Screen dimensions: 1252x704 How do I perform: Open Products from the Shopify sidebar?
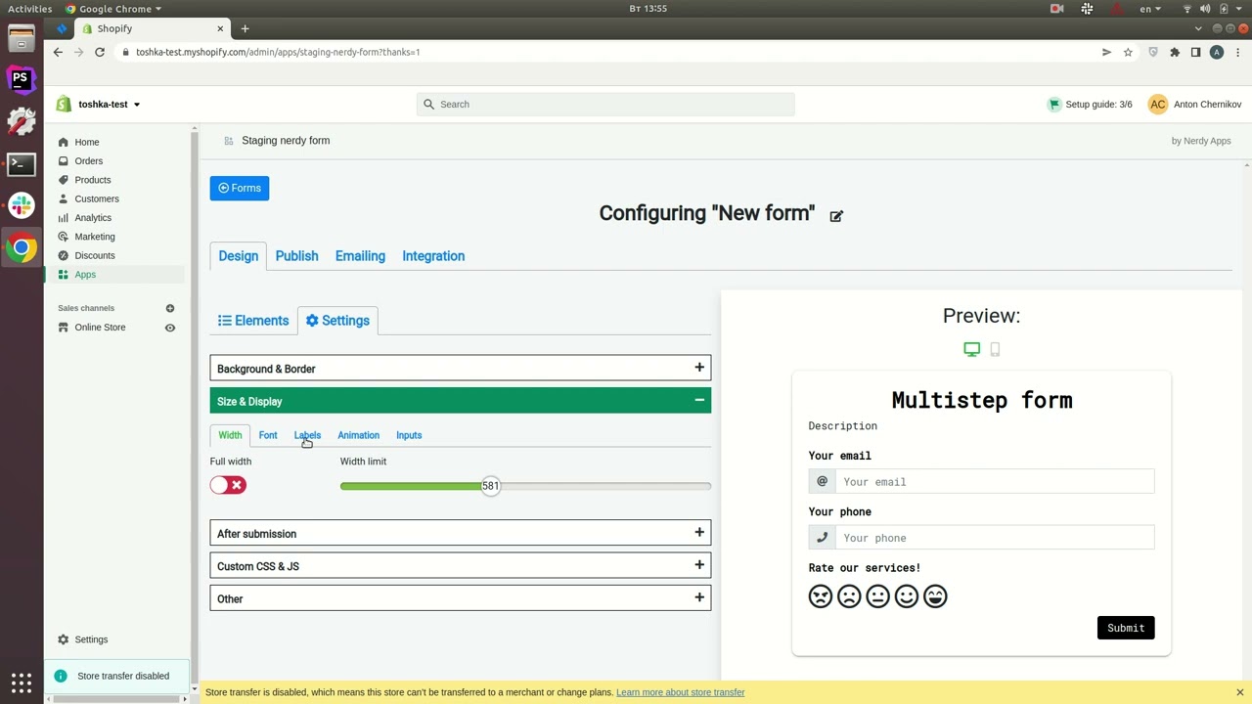[x=92, y=180]
